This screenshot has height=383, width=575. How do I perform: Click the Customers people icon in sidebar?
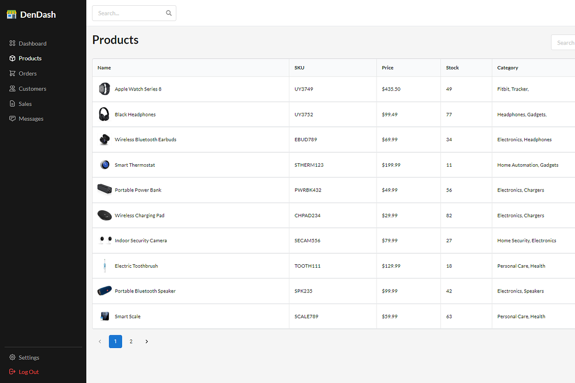point(12,89)
